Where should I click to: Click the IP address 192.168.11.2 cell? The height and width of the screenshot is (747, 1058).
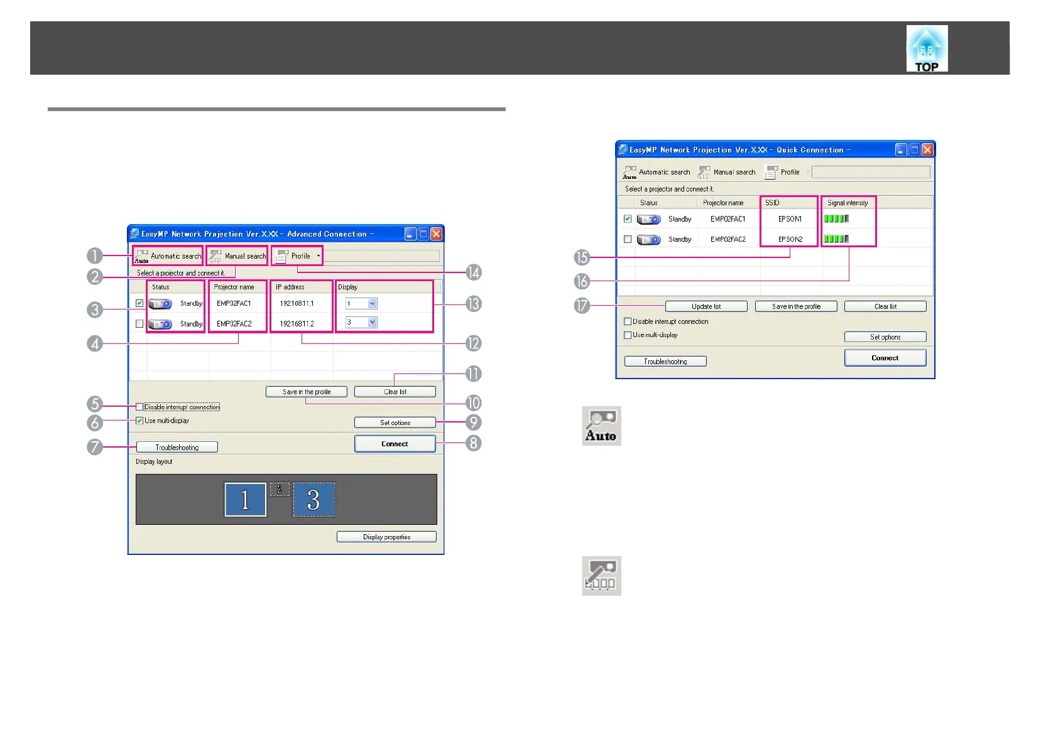pyautogui.click(x=297, y=324)
